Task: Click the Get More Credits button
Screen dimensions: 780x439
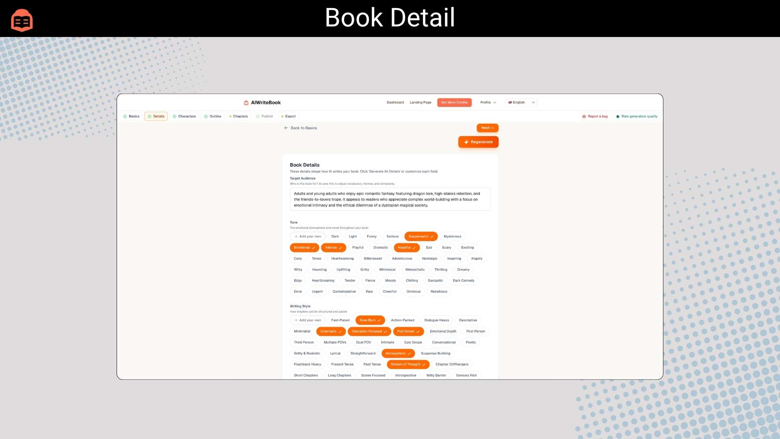Action: pyautogui.click(x=454, y=102)
